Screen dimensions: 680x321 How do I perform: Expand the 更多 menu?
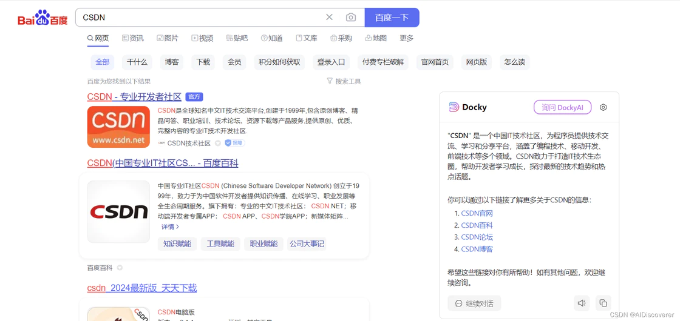point(406,38)
